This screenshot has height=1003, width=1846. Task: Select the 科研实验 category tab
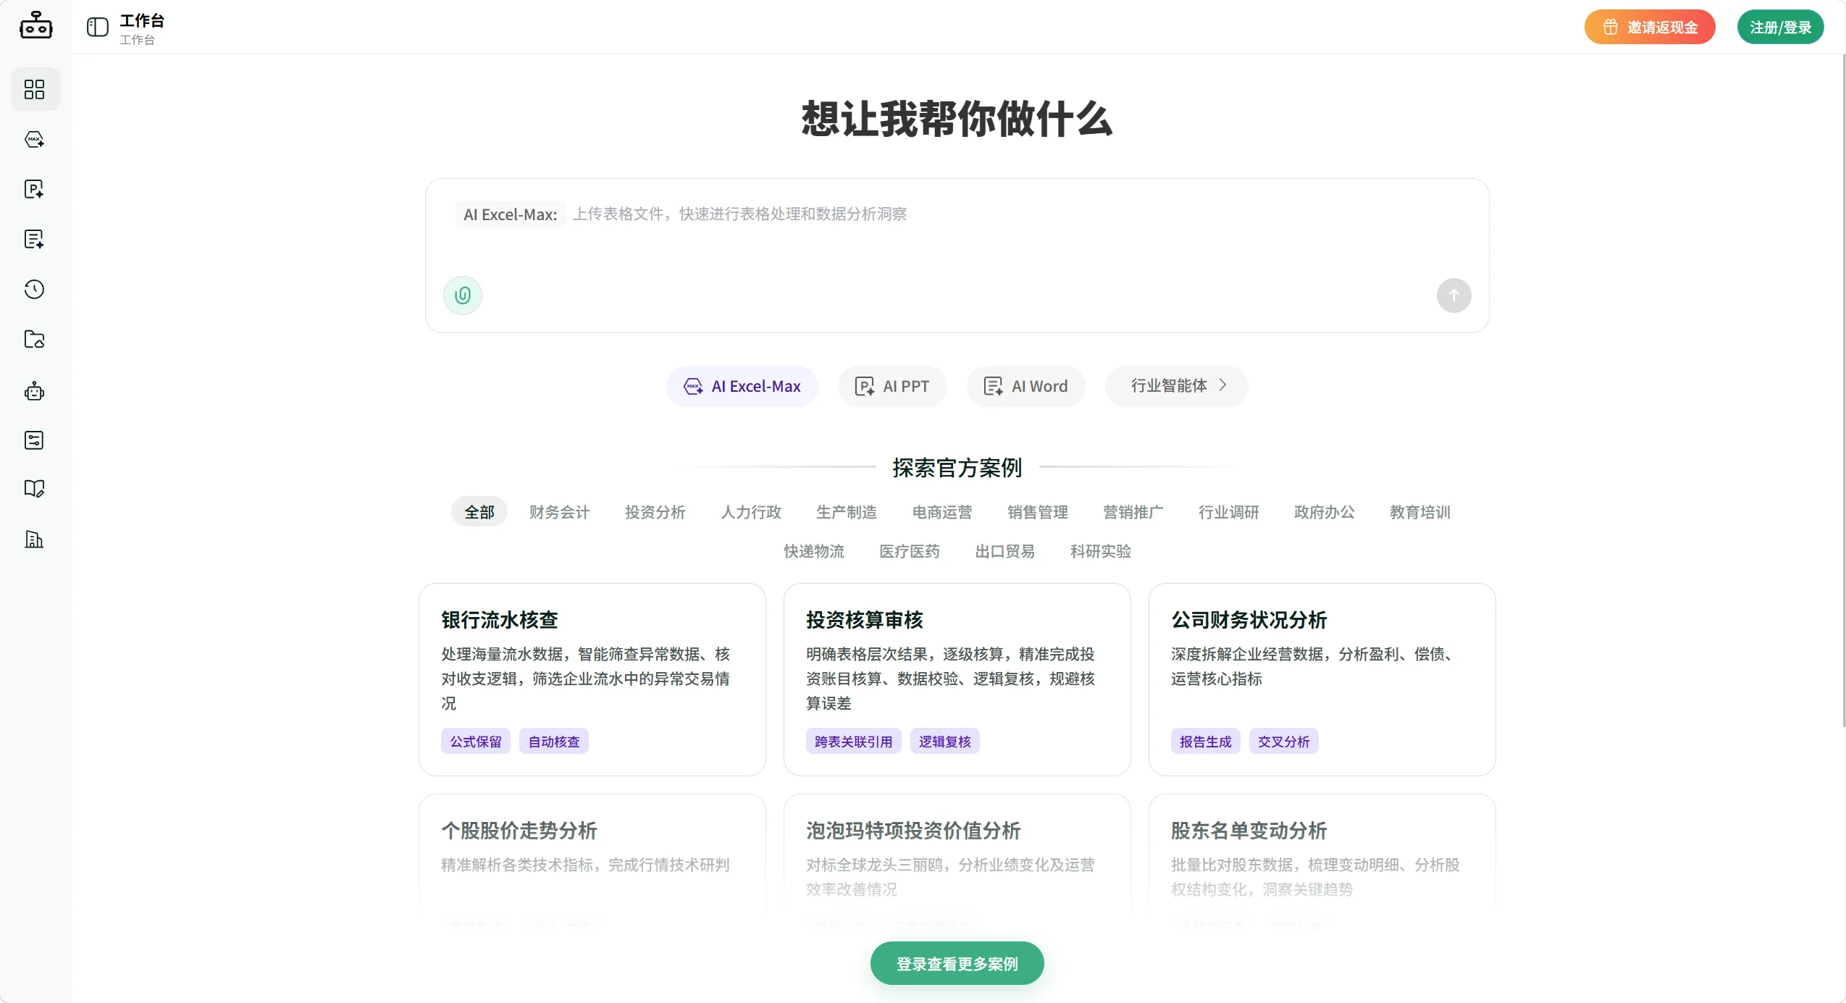[x=1100, y=551]
